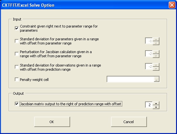This screenshot has height=134, width=177.
Task: Enable Standard deviation for parameters checkbox
Action: [x=17, y=41]
